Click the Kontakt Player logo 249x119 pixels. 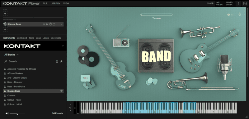pyautogui.click(x=21, y=3)
